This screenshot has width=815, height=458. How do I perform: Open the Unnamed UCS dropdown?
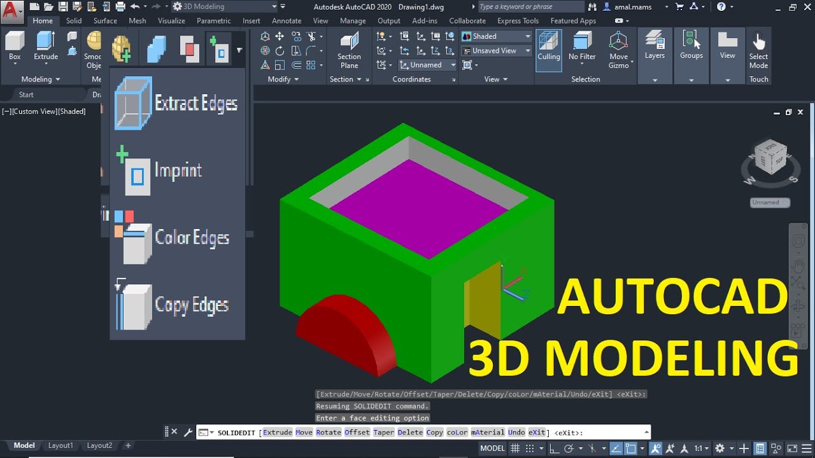coord(429,65)
